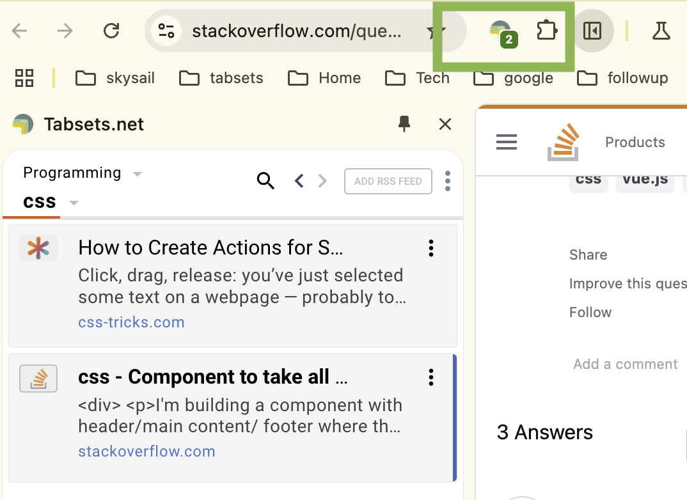The image size is (687, 500).
Task: Open the tabset three-dot menu beside ADD RSS FEED
Action: click(x=447, y=181)
